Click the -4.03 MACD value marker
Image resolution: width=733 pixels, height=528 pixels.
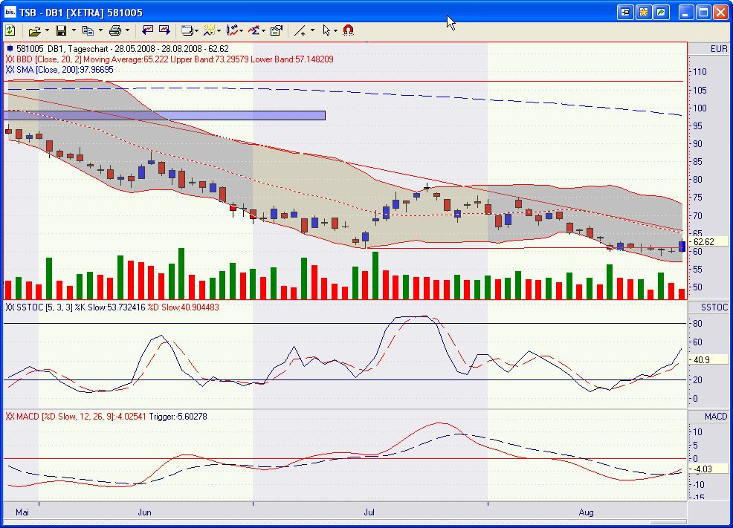(x=708, y=469)
